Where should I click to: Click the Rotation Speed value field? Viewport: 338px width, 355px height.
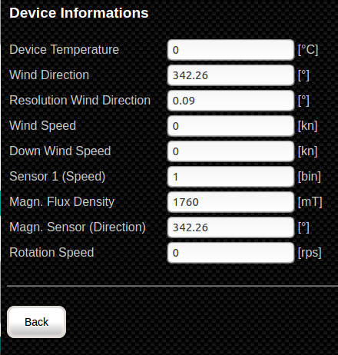click(x=230, y=253)
